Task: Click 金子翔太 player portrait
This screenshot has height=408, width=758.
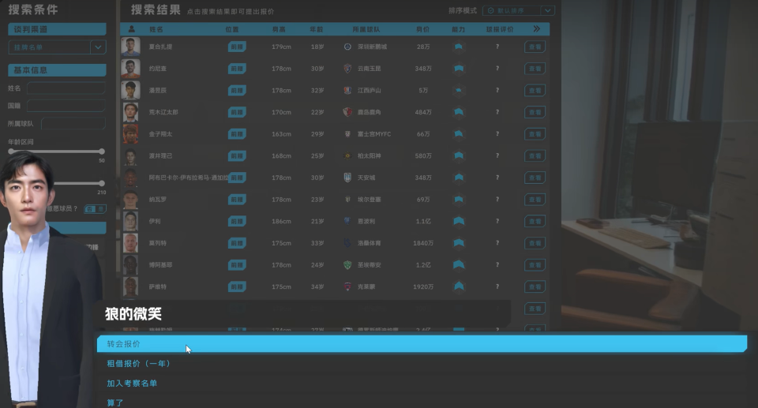Action: click(130, 134)
